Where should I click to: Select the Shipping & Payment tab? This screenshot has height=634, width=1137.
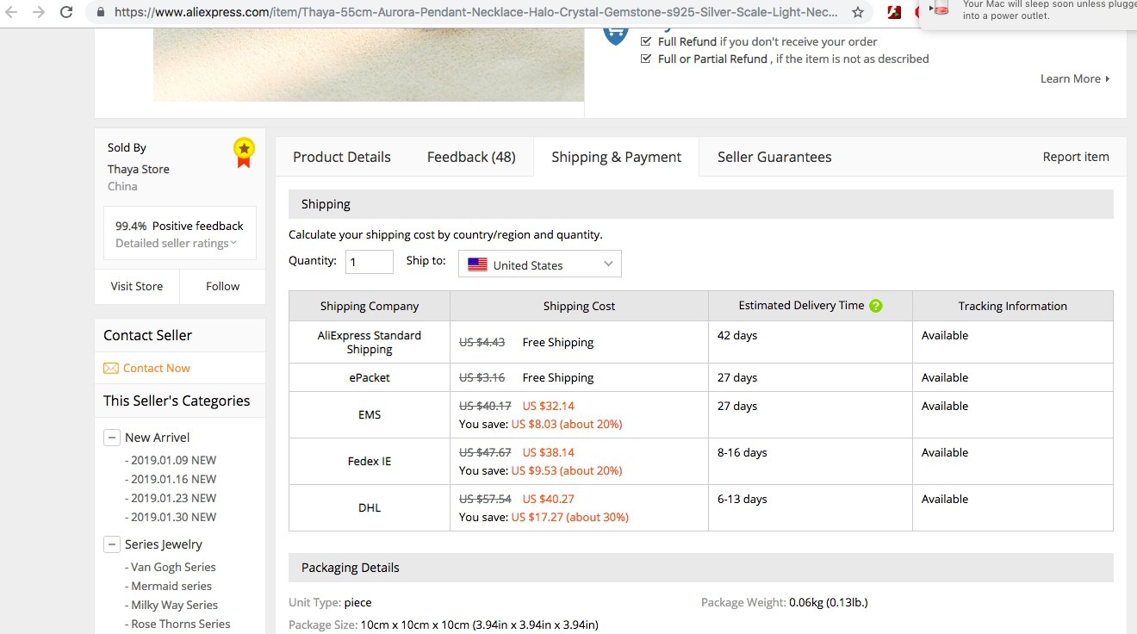[616, 157]
